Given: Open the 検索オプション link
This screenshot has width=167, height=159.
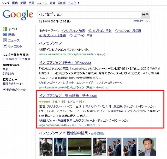Looking at the screenshot, I should coord(142,21).
